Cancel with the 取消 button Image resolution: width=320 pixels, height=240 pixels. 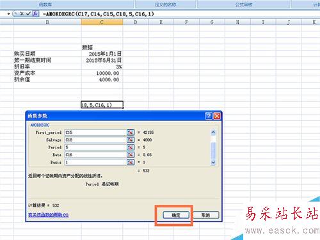click(205, 215)
